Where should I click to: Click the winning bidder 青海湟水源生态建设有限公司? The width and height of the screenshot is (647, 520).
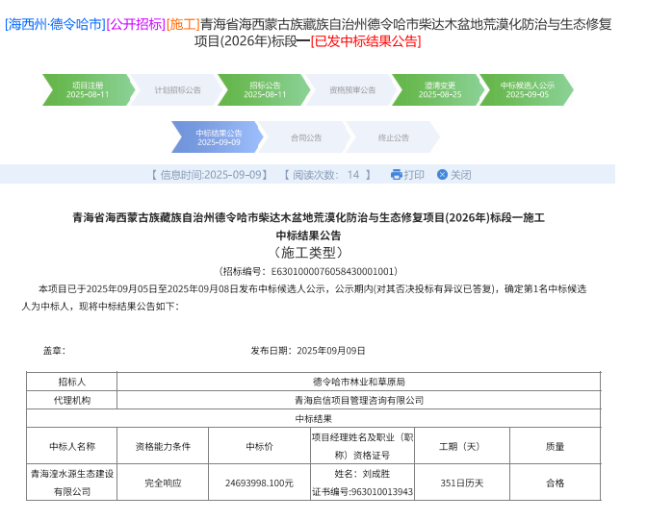tap(72, 483)
